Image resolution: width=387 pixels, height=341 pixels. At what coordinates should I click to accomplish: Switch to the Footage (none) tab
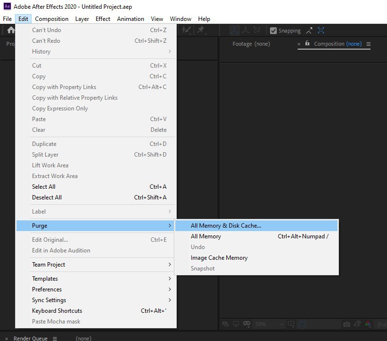pyautogui.click(x=251, y=44)
